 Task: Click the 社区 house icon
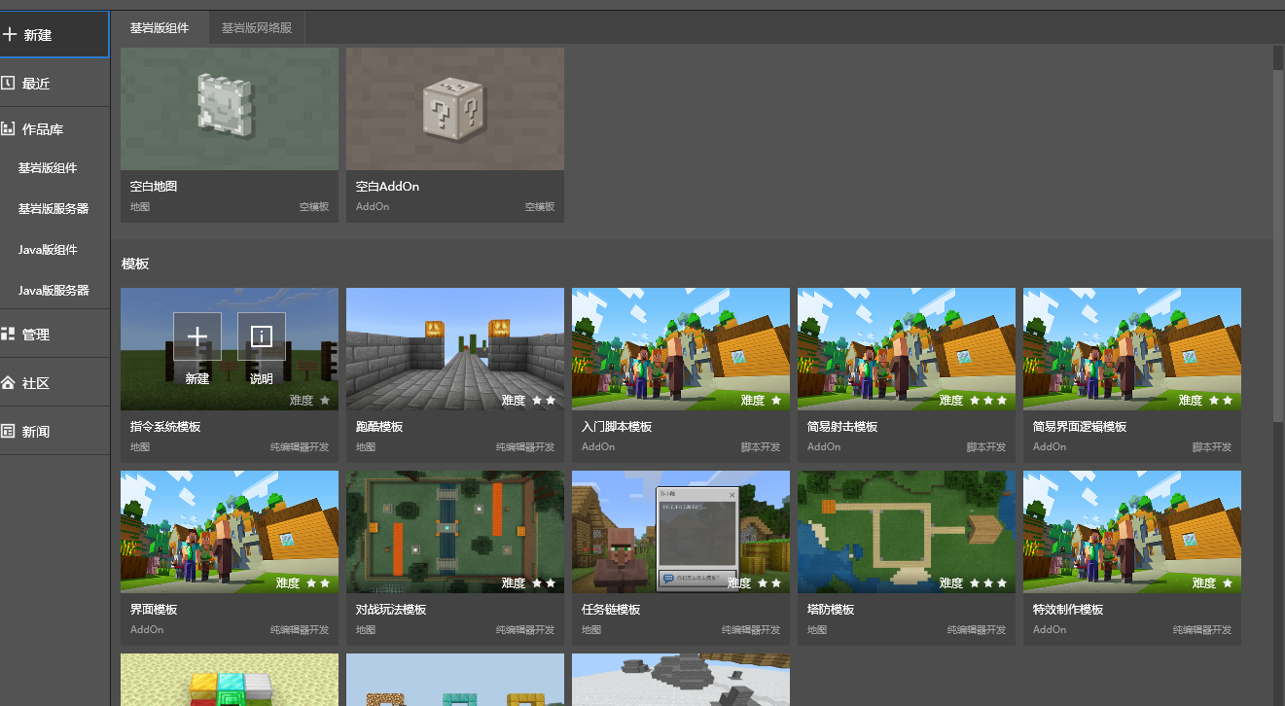8,382
